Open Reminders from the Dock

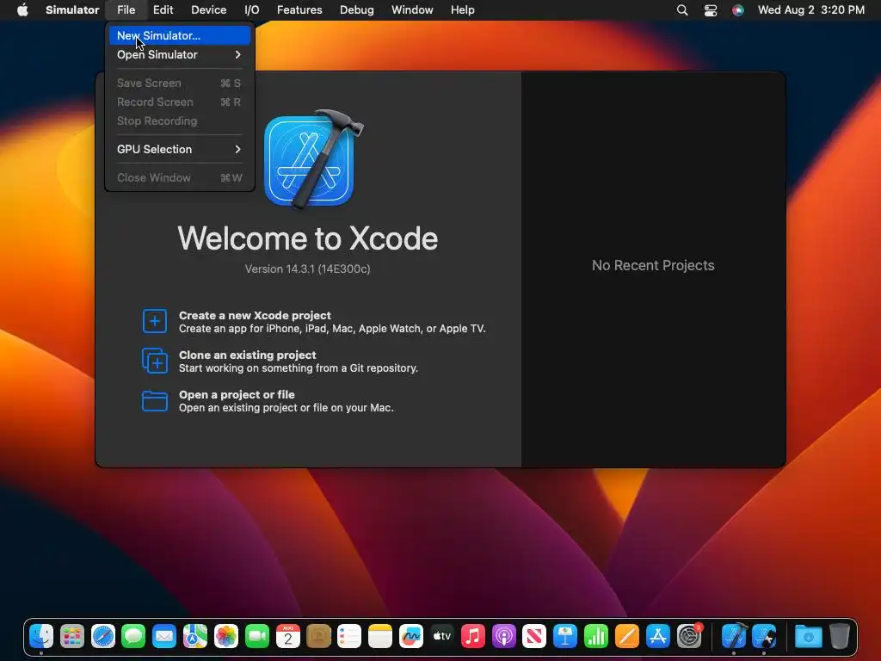click(349, 636)
